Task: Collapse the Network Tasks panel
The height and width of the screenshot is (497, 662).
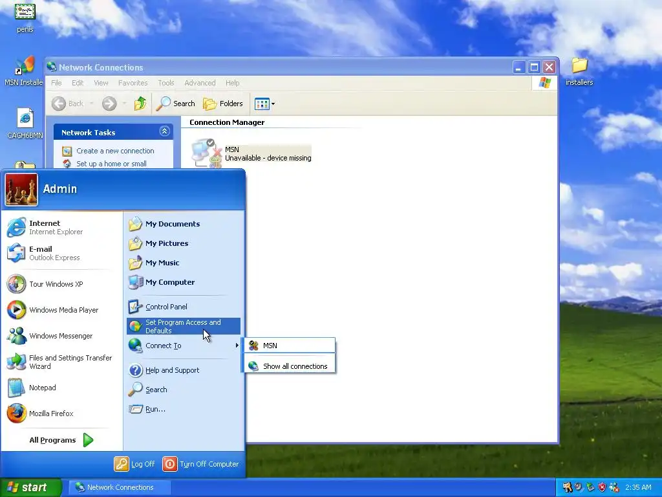Action: click(165, 131)
